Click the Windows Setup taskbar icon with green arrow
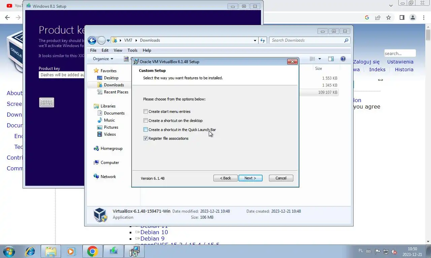 pyautogui.click(x=113, y=251)
